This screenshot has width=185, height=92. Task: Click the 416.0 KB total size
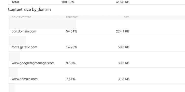(x=122, y=2)
